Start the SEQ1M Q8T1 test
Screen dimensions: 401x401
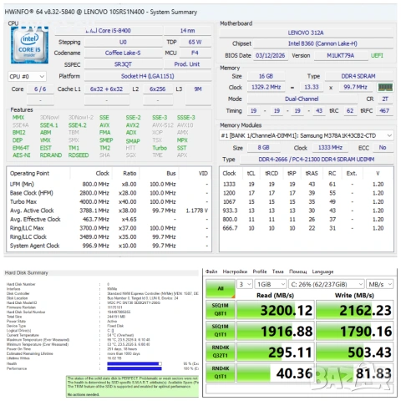221,309
